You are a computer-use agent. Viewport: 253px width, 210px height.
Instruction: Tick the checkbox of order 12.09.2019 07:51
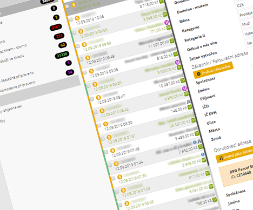(103, 139)
